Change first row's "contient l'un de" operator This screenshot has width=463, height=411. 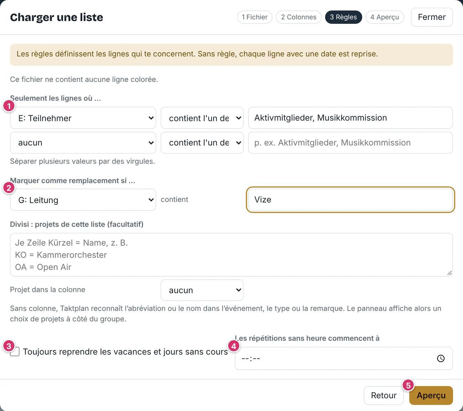pos(202,118)
